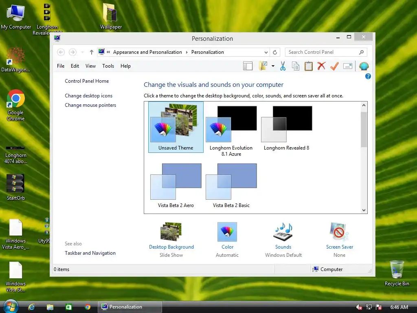Image resolution: width=417 pixels, height=313 pixels.
Task: Click the Rename toolbar icon
Action: click(x=348, y=66)
